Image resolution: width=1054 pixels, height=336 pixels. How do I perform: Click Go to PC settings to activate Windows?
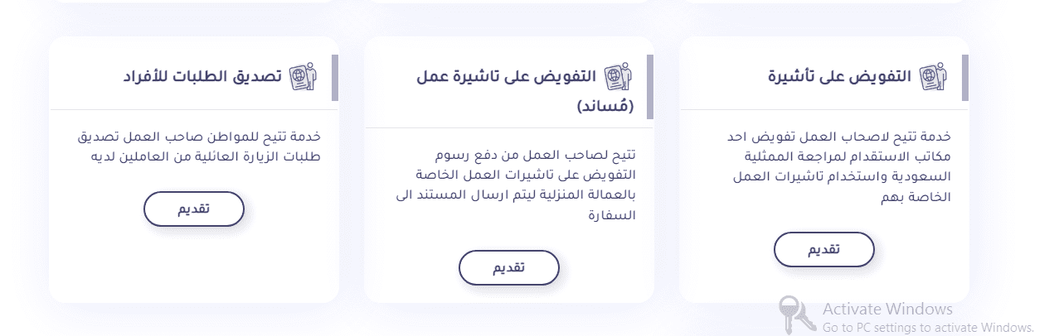[929, 327]
